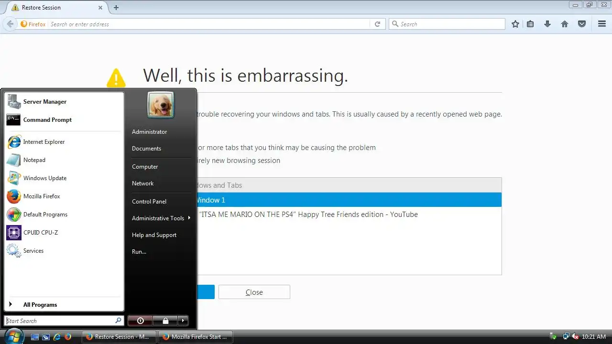Open the Firefox hamburger menu
612x344 pixels.
pyautogui.click(x=602, y=24)
